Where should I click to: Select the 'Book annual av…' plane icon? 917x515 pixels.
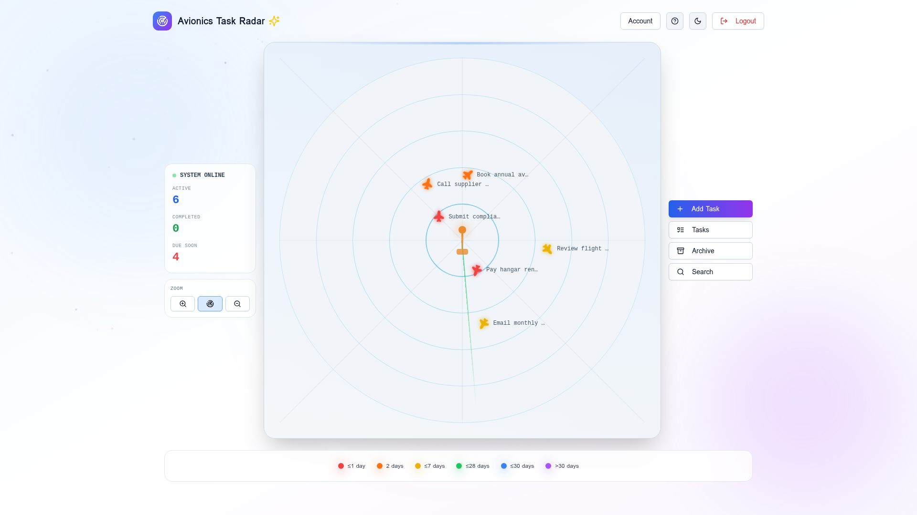click(468, 175)
